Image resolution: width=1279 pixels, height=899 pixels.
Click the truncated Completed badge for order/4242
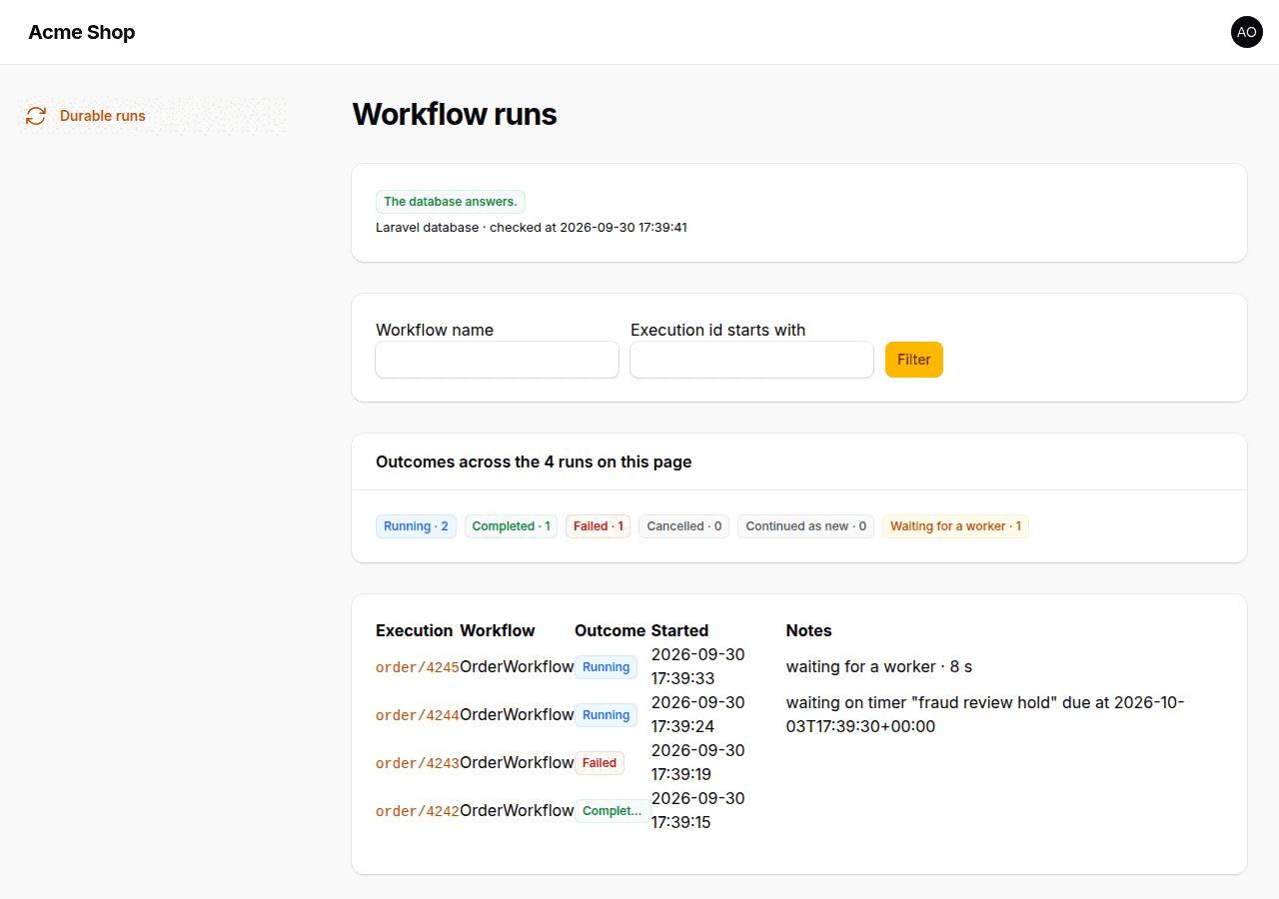(613, 811)
